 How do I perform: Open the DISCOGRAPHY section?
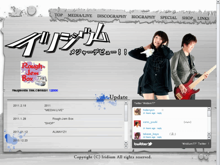point(112,16)
